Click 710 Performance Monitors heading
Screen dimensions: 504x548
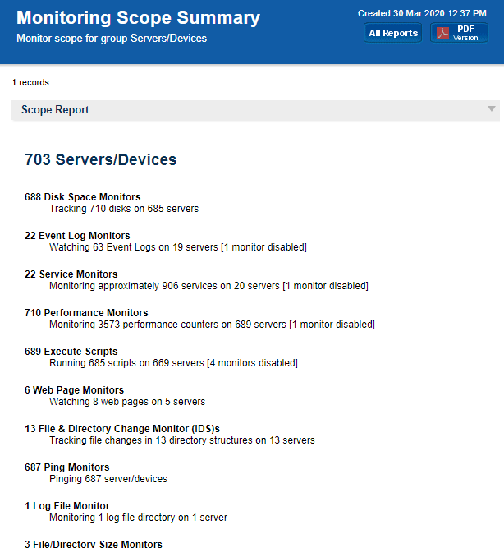(x=86, y=313)
